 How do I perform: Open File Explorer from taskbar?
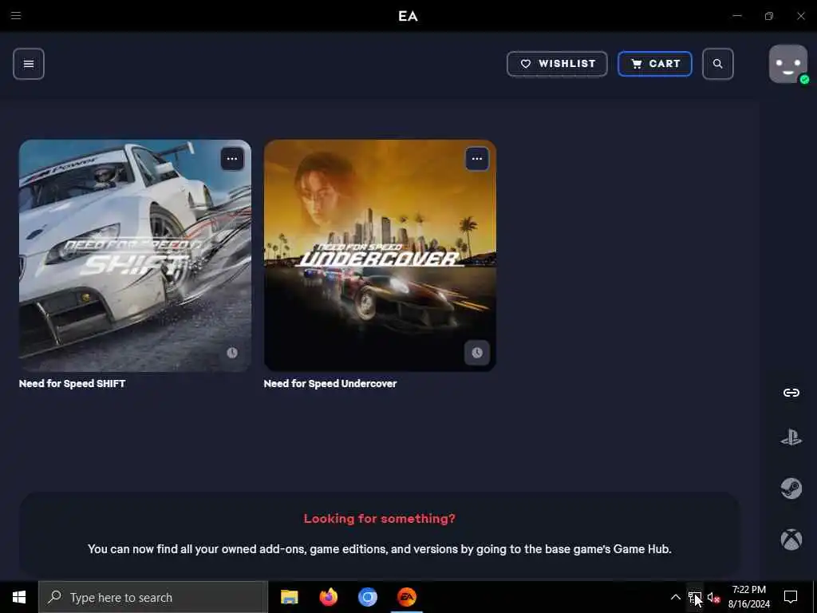click(x=289, y=597)
